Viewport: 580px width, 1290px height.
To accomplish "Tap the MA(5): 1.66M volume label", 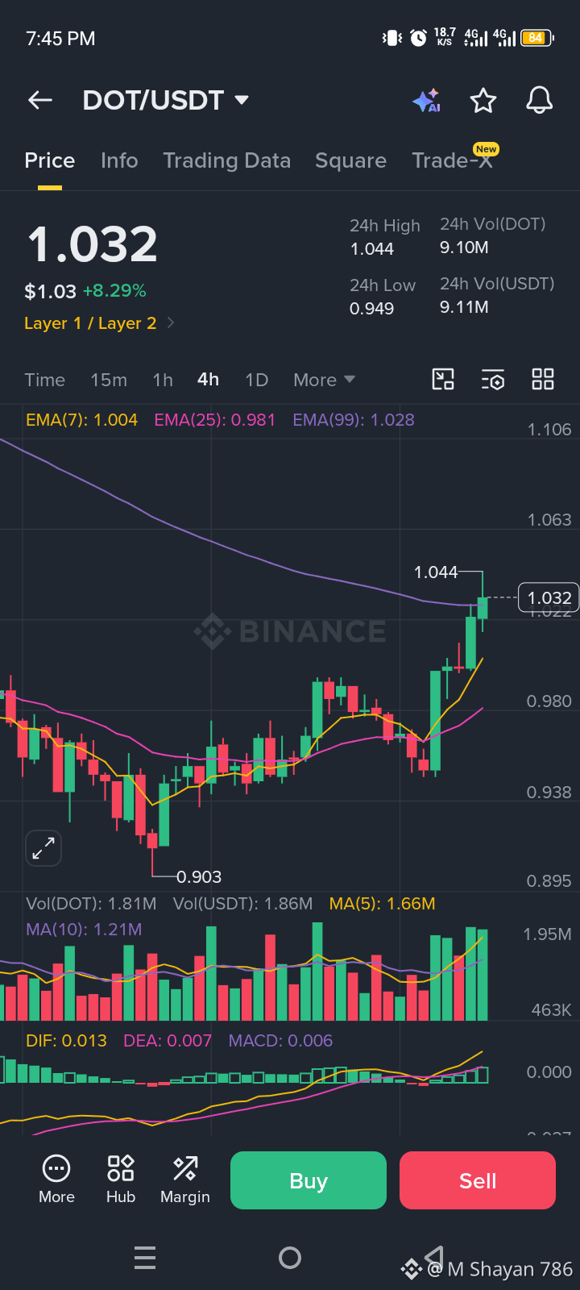I will click(x=382, y=904).
